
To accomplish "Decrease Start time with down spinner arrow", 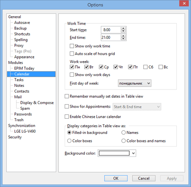I will [123, 31].
